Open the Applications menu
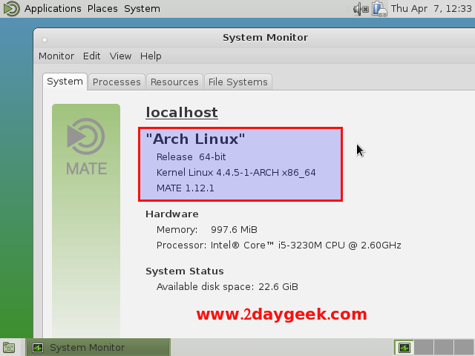This screenshot has height=356, width=475. (53, 9)
